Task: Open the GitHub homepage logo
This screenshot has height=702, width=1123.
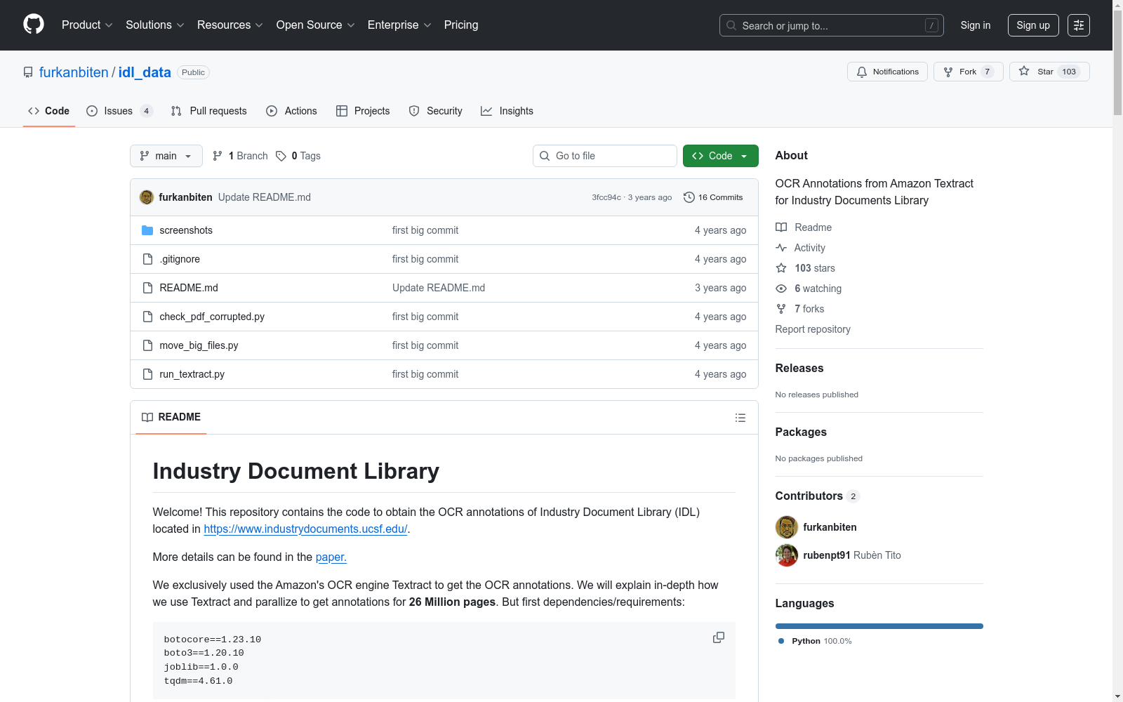Action: [34, 25]
